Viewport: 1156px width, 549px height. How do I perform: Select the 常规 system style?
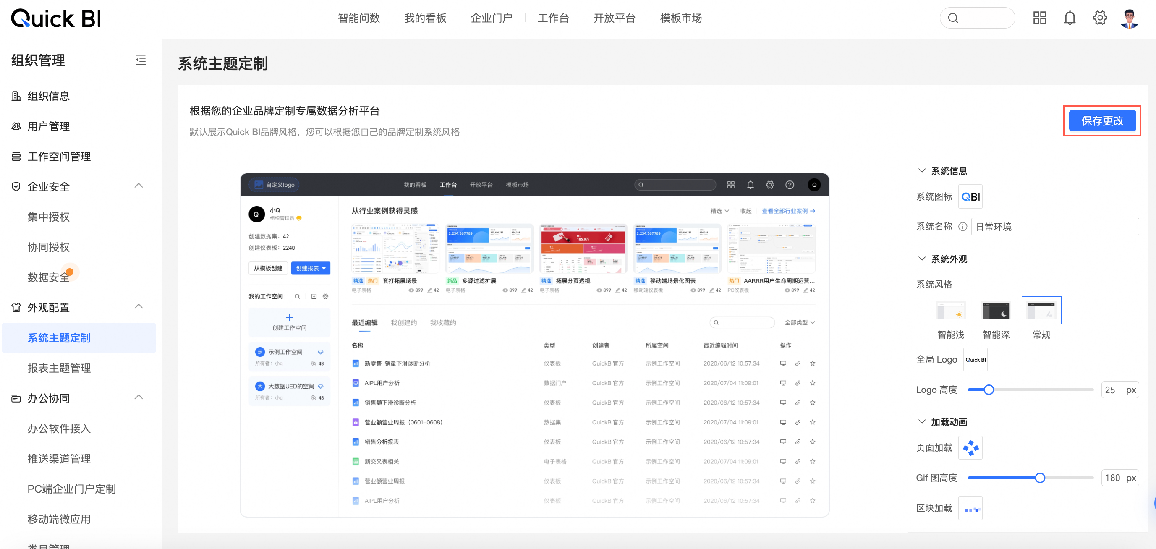tap(1041, 311)
